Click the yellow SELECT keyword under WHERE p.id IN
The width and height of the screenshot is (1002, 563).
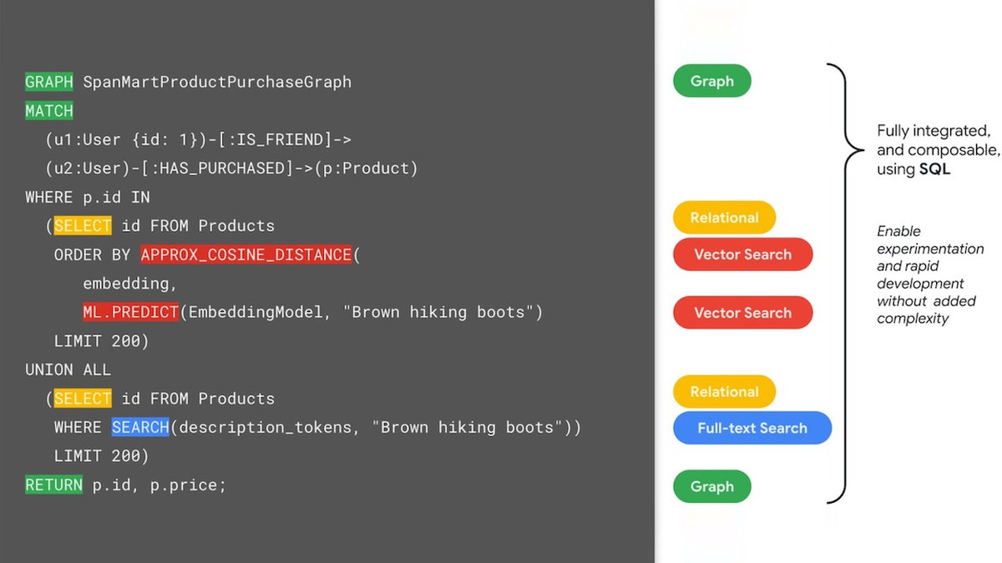point(83,226)
